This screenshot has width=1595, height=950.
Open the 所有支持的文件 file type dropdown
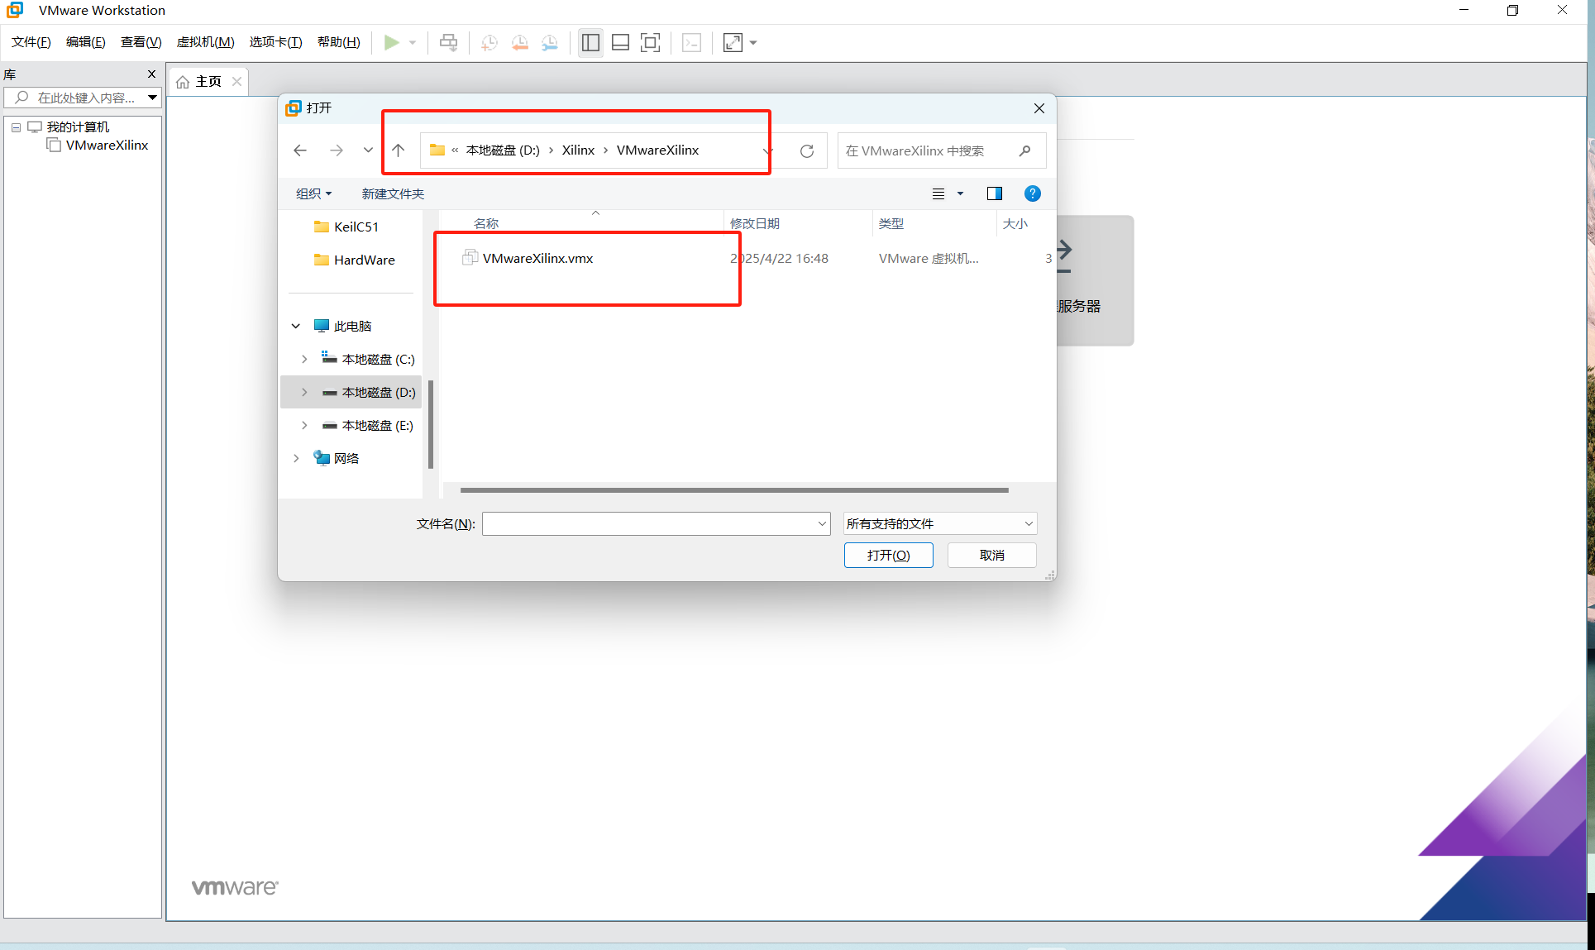[939, 523]
